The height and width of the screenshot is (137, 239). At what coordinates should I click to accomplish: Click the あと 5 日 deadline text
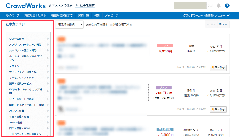[216, 130]
